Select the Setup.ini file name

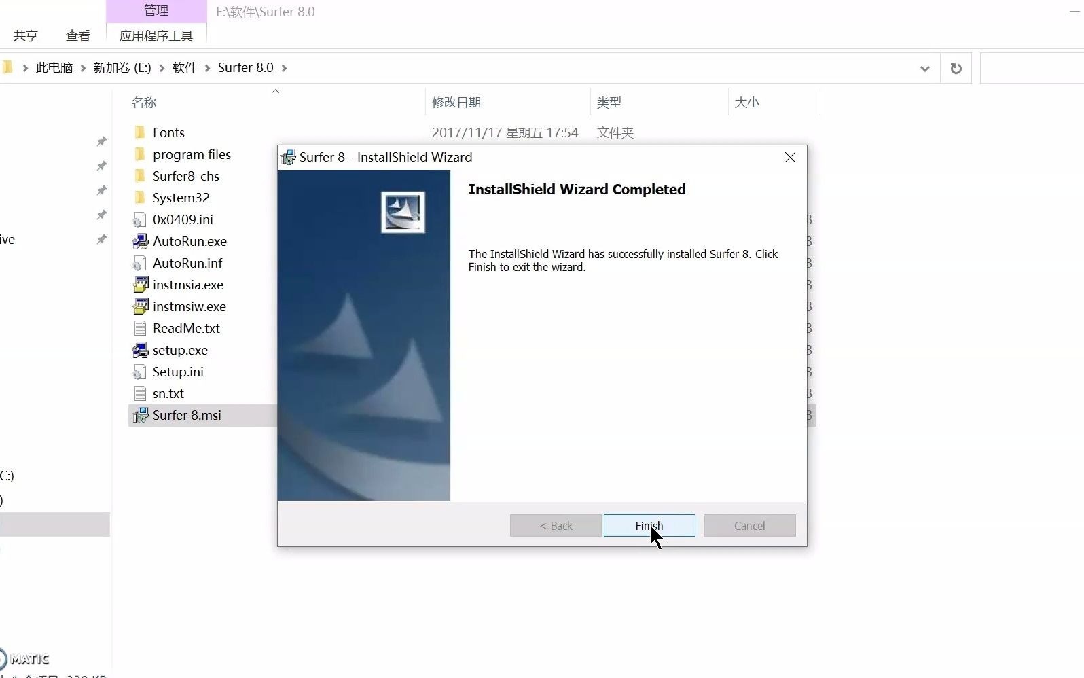pos(178,372)
